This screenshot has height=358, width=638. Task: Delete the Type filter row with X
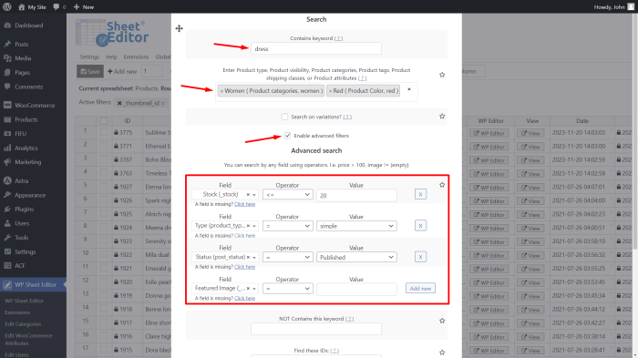[x=420, y=226]
